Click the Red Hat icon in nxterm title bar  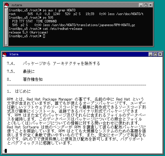7,5
